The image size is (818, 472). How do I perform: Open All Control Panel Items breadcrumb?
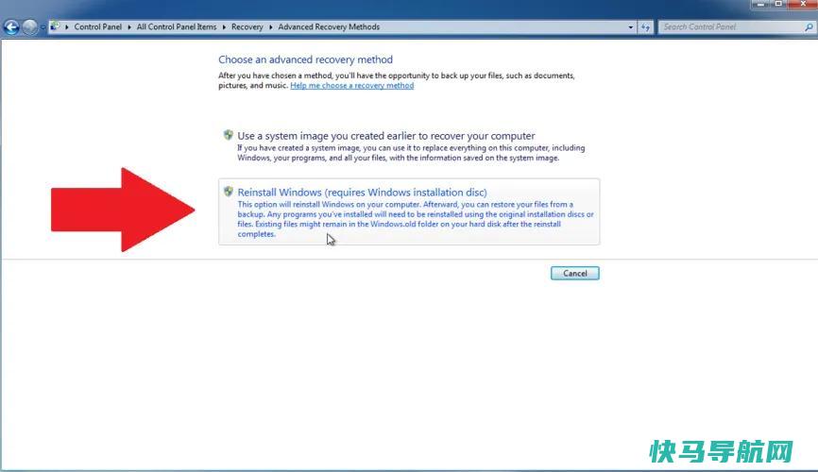pos(177,27)
